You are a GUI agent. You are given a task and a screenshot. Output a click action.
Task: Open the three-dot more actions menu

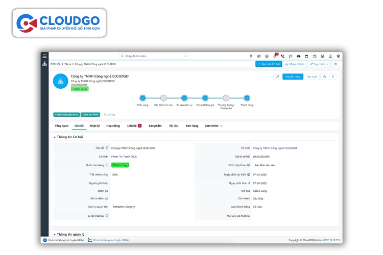pos(333,76)
